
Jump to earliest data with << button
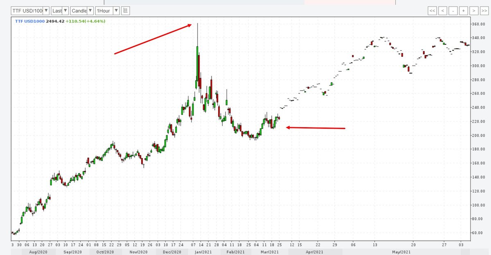click(432, 11)
